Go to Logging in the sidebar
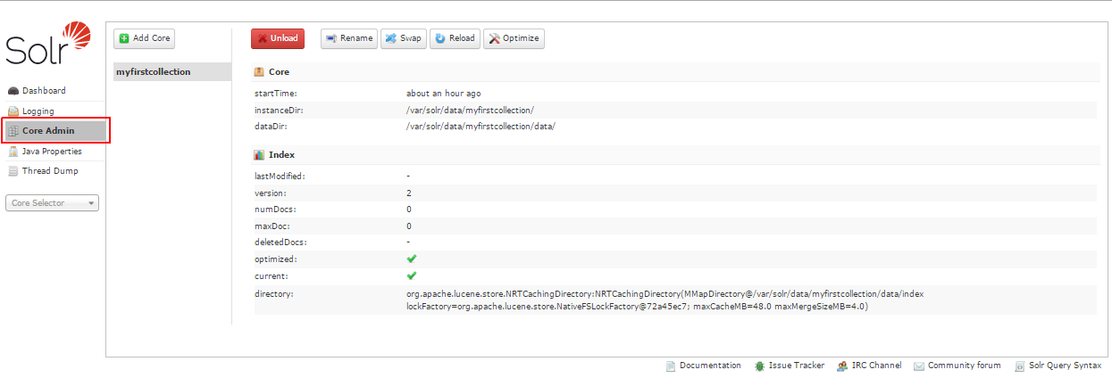Screen dimensions: 1112x378 38,111
